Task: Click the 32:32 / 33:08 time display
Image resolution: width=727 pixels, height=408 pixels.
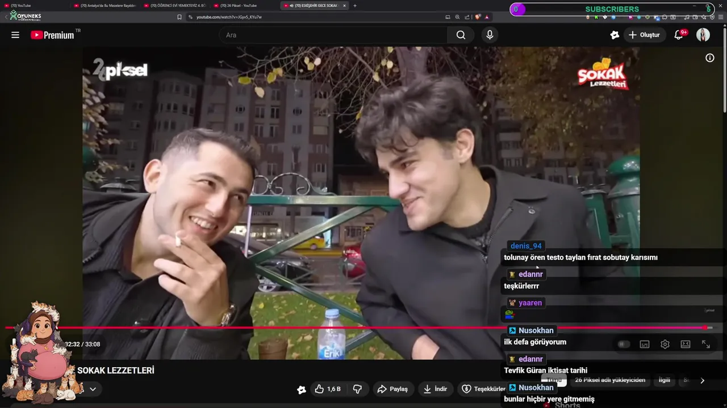Action: (x=82, y=344)
